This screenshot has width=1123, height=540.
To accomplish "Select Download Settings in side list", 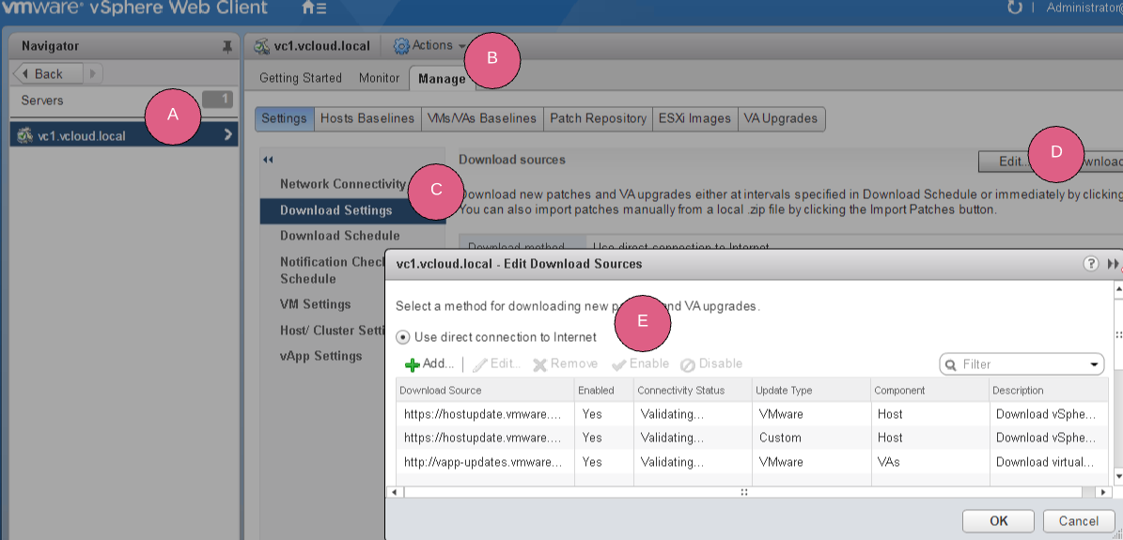I will [x=352, y=210].
